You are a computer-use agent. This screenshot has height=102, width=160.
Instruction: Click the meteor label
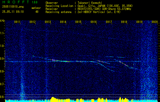pos(36,8)
